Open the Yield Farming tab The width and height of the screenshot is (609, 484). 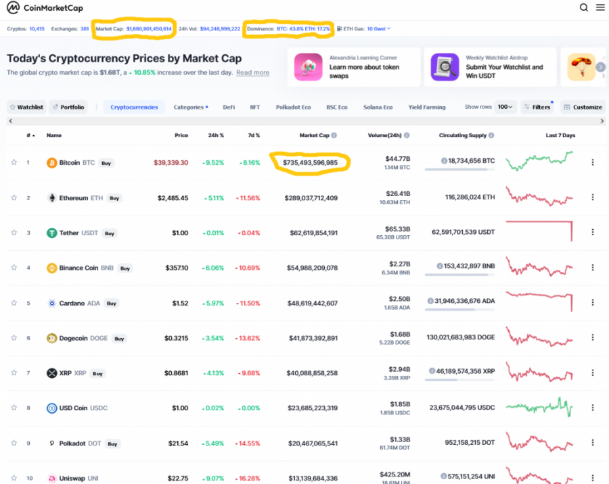coord(427,107)
